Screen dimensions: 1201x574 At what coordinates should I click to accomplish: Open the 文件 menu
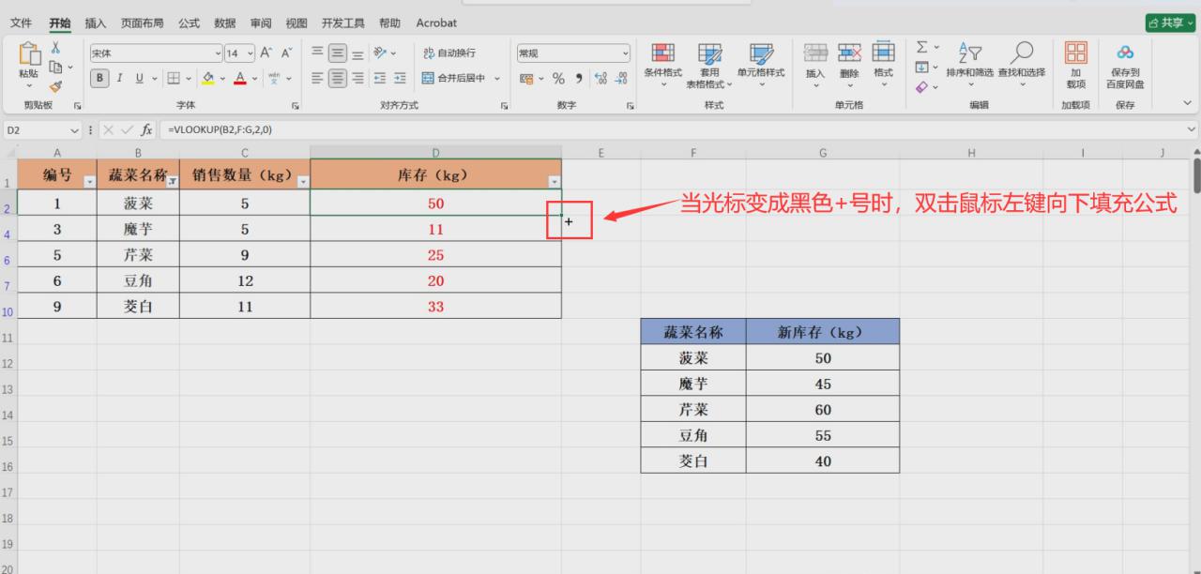[21, 23]
